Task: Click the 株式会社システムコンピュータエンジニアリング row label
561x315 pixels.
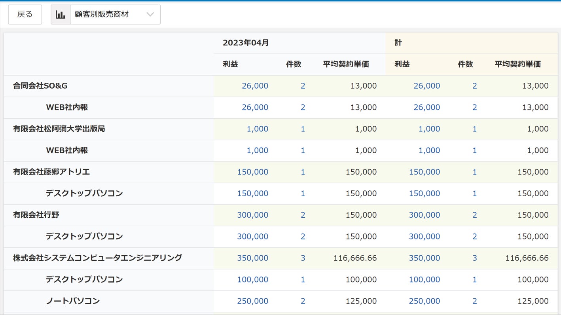Action: (x=97, y=258)
